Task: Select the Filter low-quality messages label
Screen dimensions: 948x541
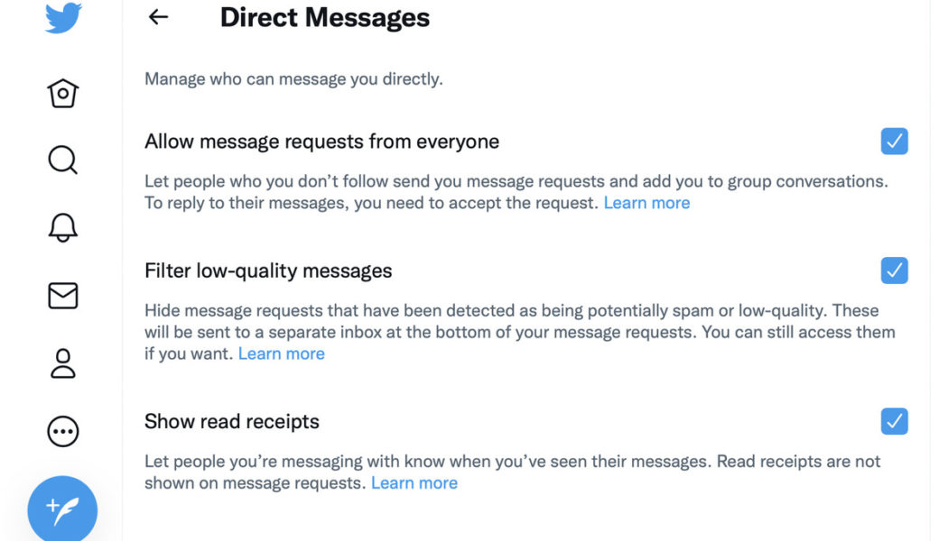Action: [x=269, y=270]
